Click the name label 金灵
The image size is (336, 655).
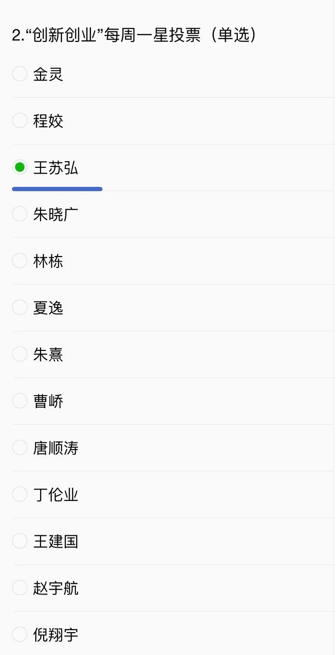pyautogui.click(x=48, y=74)
